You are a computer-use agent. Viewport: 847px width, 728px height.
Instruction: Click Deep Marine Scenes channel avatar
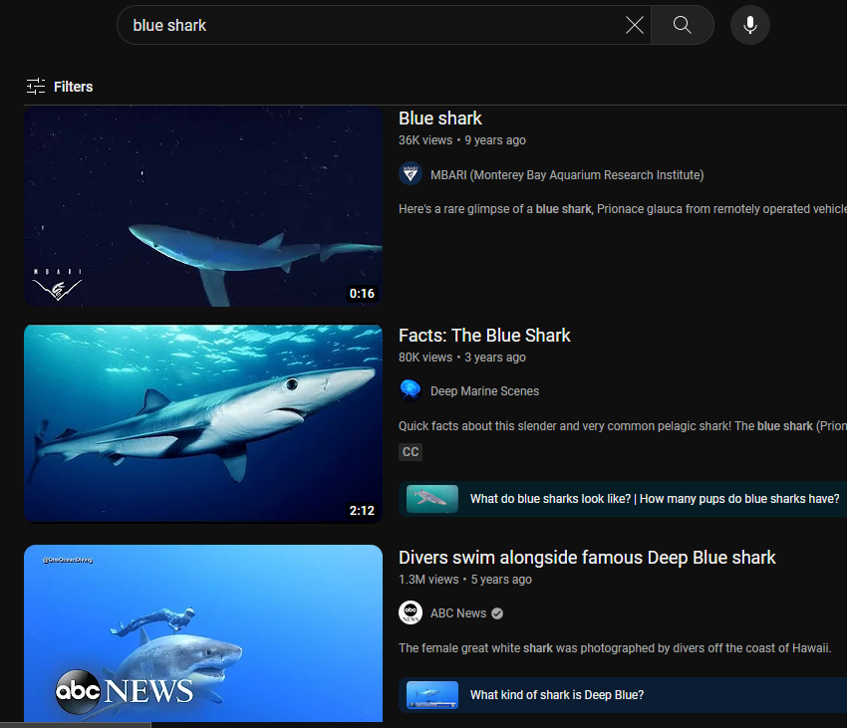(411, 390)
